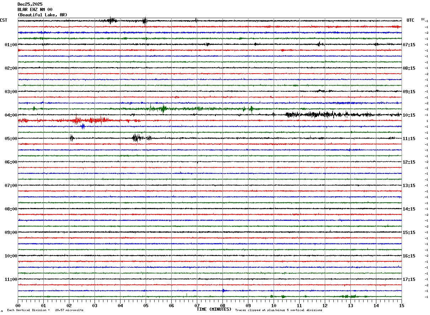Screen dimensions: 430x315
Task: Click the green event near 03:45 trace
Action: (163, 109)
